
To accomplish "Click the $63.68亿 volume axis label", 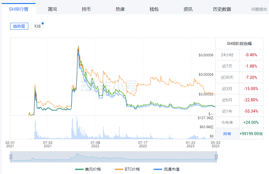I will 207,127.
